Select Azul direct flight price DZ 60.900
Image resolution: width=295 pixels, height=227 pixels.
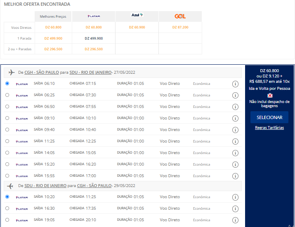tap(137, 27)
